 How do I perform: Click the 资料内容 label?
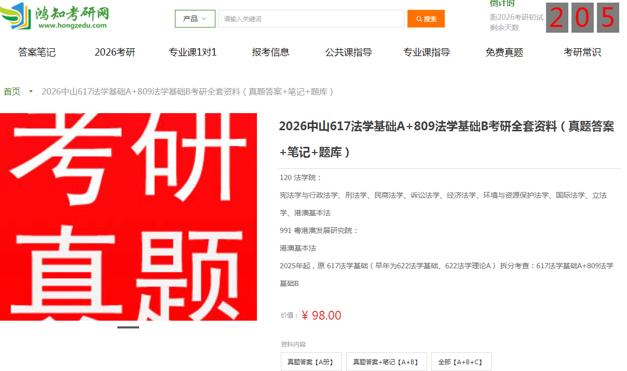point(293,345)
